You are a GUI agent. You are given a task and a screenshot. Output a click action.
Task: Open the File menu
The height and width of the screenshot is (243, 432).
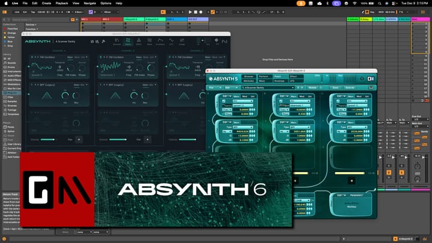(25, 4)
